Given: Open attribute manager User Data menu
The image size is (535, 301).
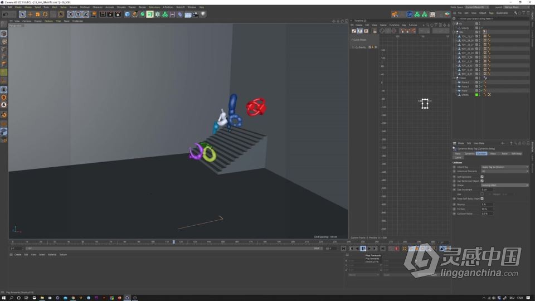Looking at the screenshot, I should [x=479, y=143].
